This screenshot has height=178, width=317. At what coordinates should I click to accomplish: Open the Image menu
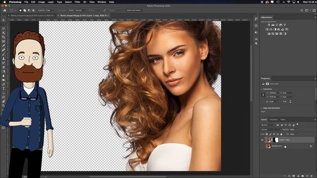click(42, 2)
